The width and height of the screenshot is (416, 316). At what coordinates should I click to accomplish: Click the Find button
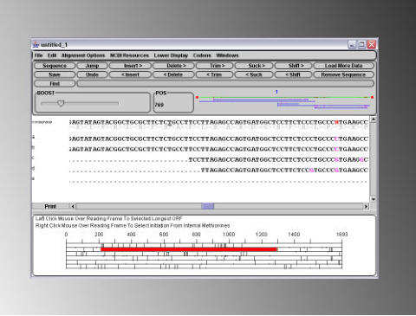55,84
